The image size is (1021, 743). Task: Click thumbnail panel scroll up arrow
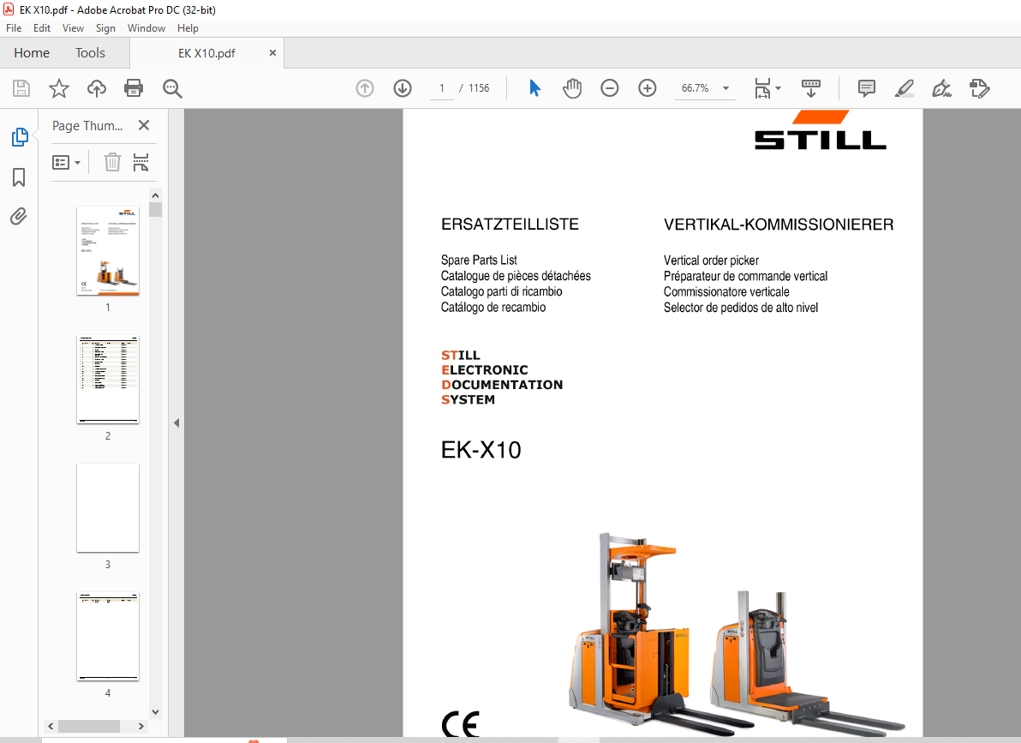pyautogui.click(x=155, y=195)
